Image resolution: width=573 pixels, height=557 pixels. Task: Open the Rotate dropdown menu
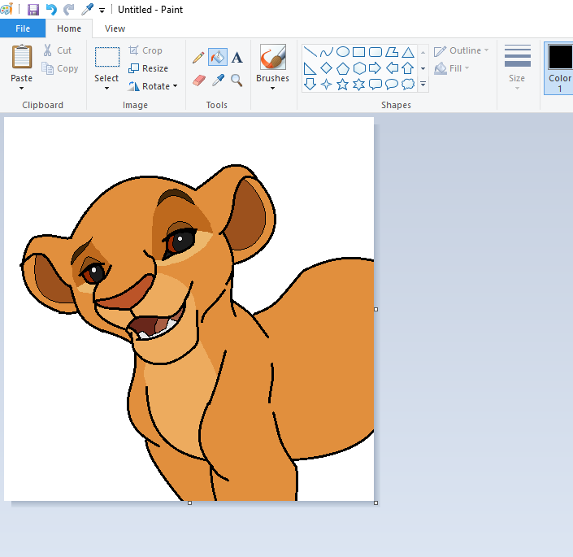(x=175, y=86)
